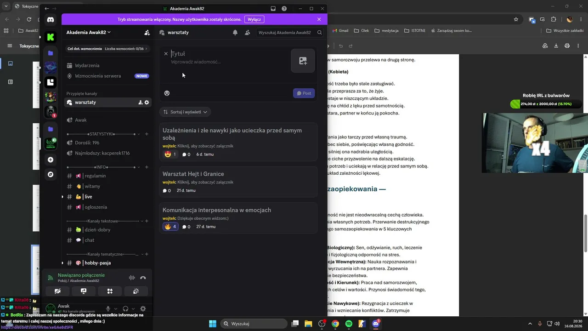
Task: Open Sortuj i wyświetl dropdown
Action: point(185,112)
